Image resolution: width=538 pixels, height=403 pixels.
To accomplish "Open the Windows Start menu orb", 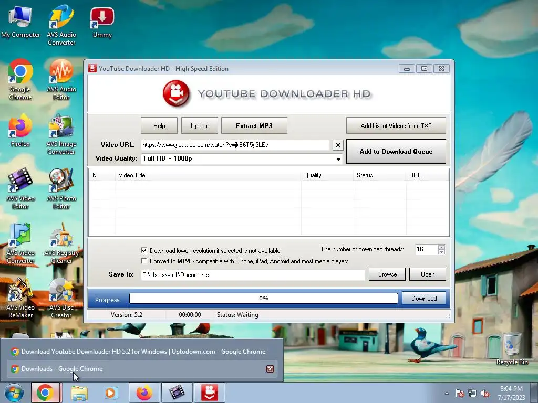I will tap(14, 393).
